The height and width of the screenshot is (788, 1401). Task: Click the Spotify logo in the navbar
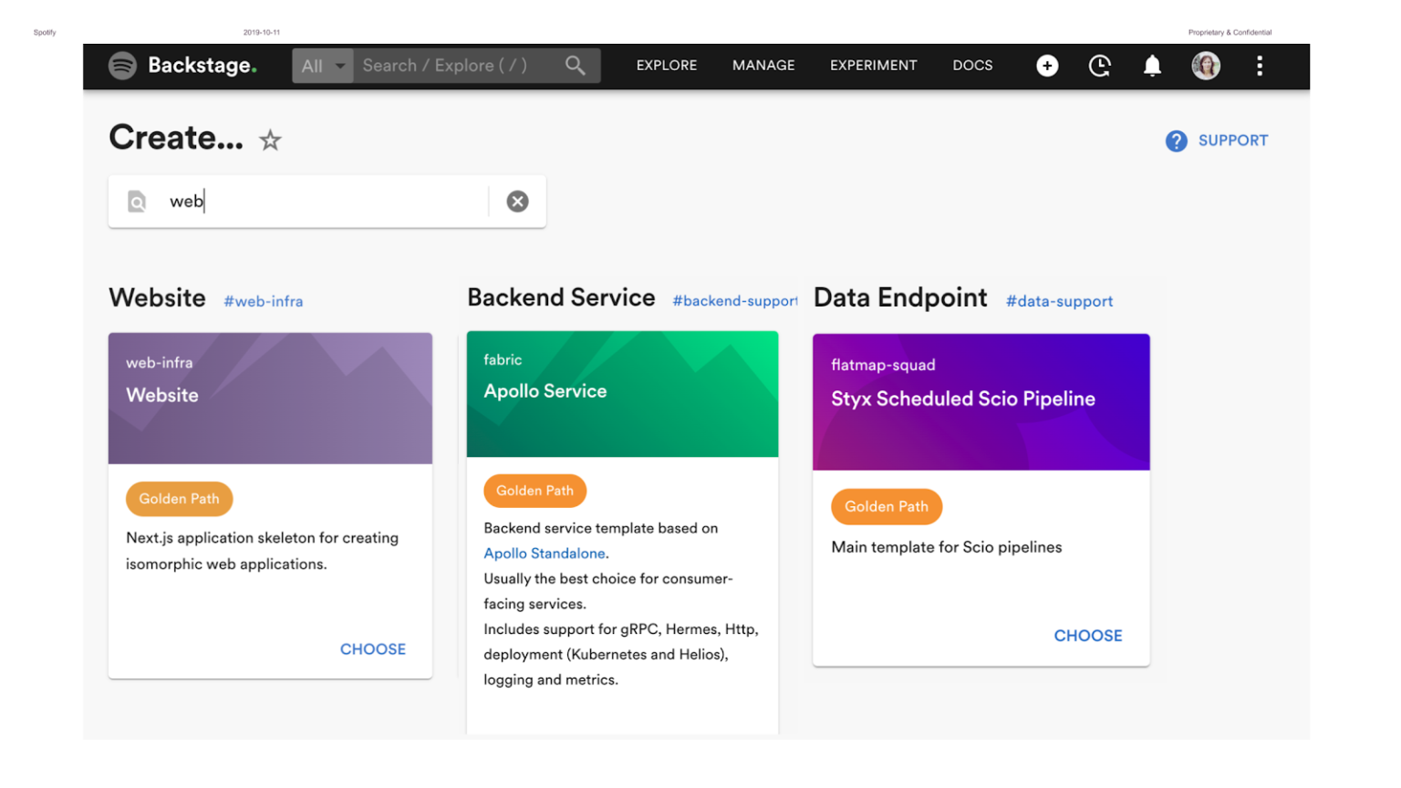click(122, 65)
